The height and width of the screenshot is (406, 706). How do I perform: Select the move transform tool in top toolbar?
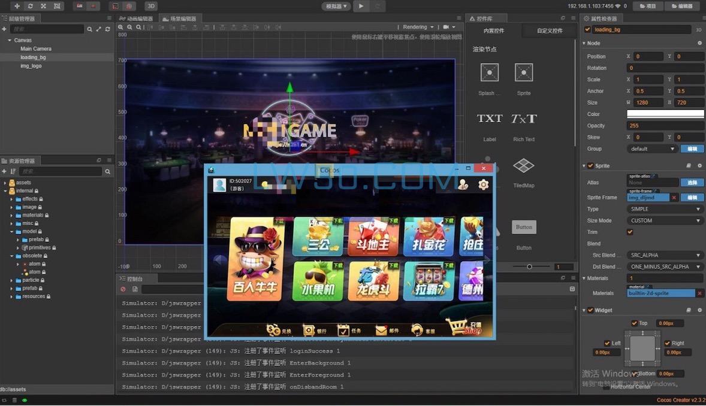pos(17,6)
